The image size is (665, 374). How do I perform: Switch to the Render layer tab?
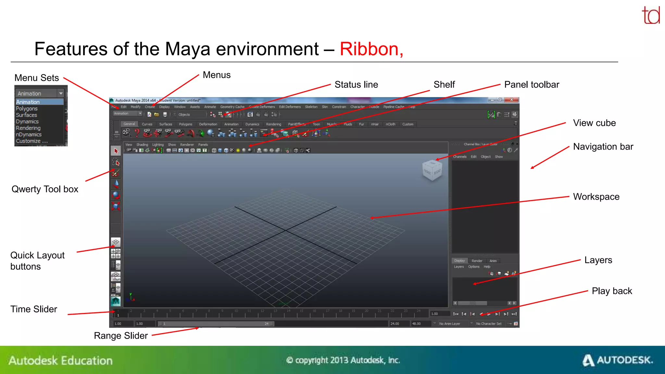[477, 261]
